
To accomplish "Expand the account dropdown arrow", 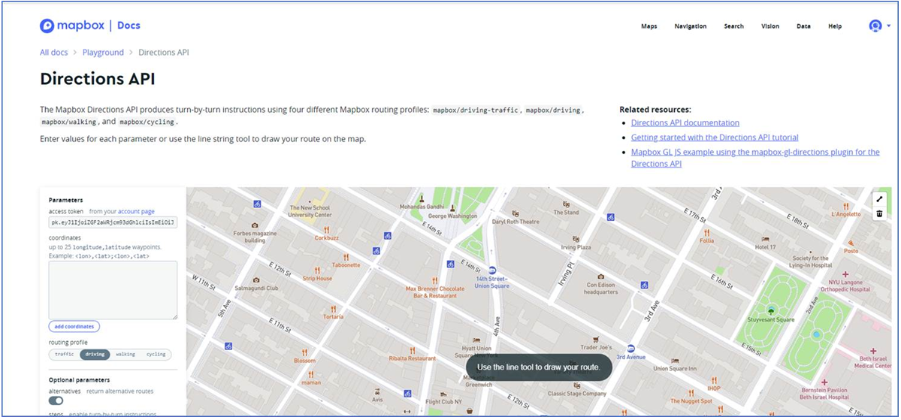I will click(x=889, y=26).
